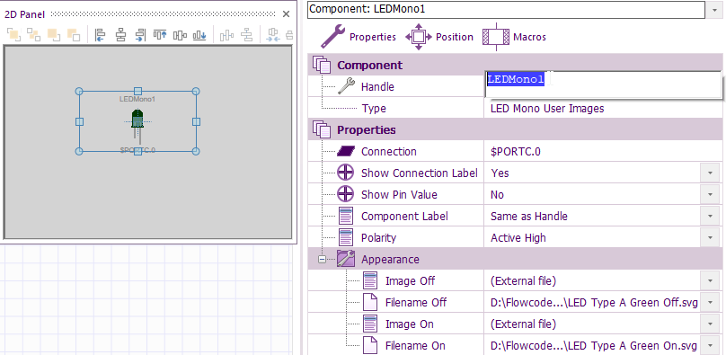Open Component Label dropdown arrow
This screenshot has width=726, height=355.
(x=710, y=217)
